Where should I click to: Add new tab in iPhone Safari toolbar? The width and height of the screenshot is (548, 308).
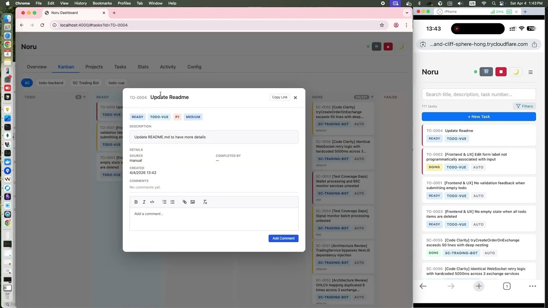click(479, 286)
